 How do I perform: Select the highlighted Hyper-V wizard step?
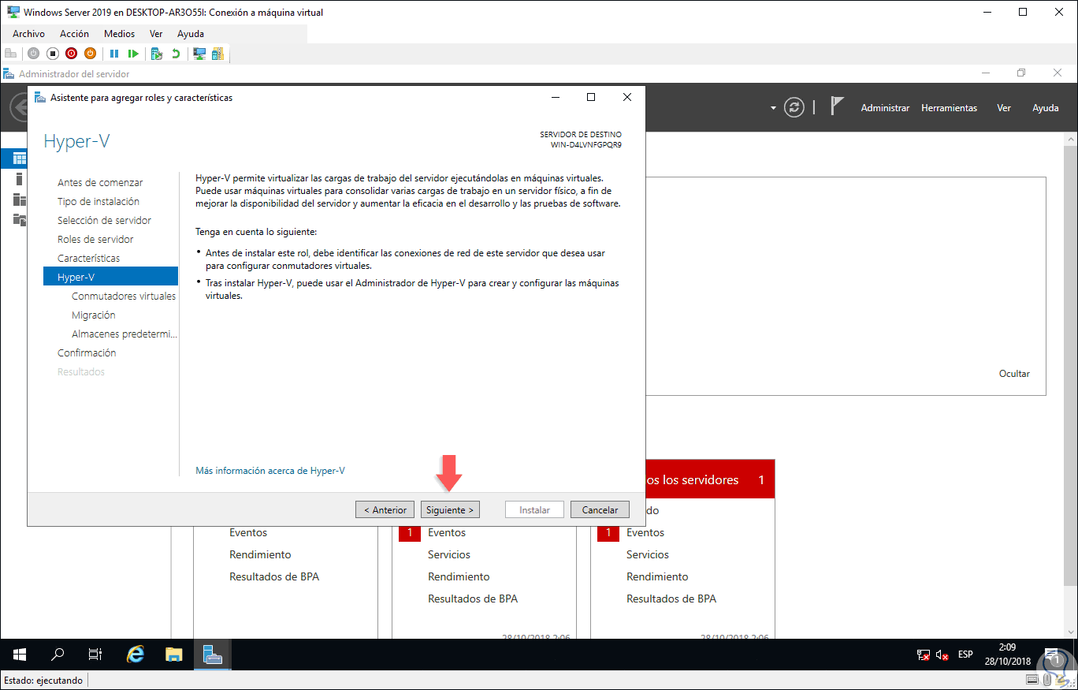click(110, 277)
